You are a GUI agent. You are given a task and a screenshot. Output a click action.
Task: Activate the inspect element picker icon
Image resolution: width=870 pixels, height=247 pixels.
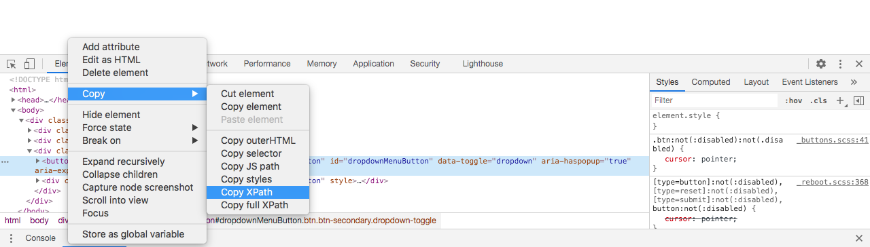pyautogui.click(x=12, y=64)
